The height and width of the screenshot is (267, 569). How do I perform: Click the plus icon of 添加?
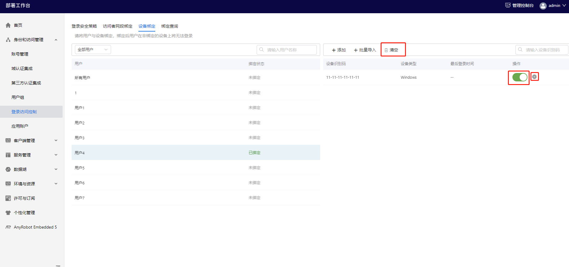pos(334,50)
